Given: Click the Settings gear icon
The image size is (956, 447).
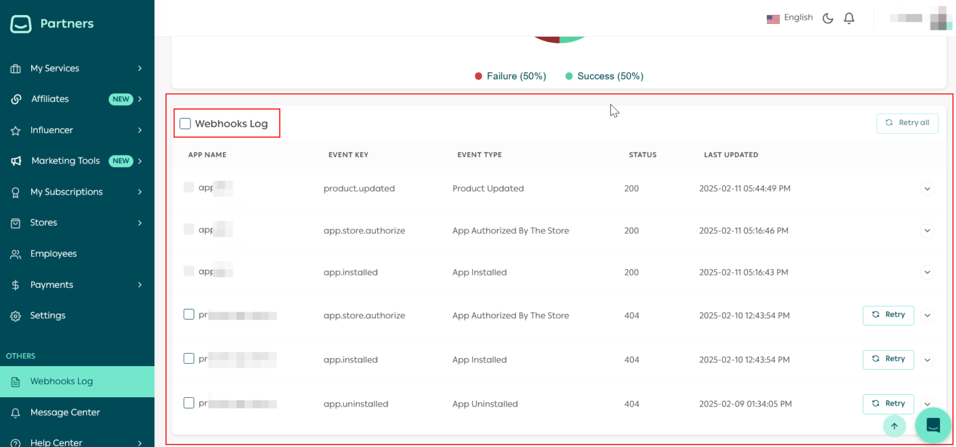Looking at the screenshot, I should click(16, 316).
